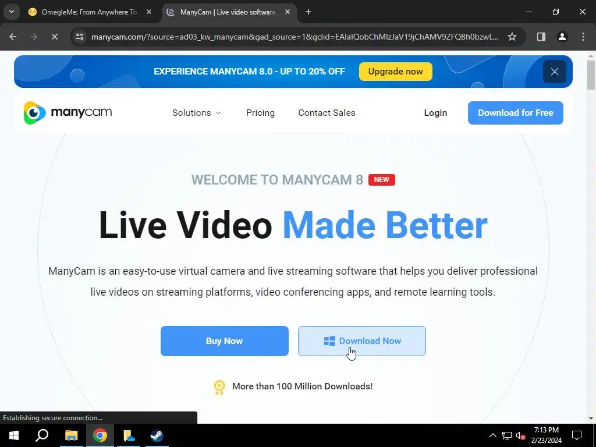Click the ManyCam eye logo
Image resolution: width=596 pixels, height=447 pixels.
click(x=34, y=112)
